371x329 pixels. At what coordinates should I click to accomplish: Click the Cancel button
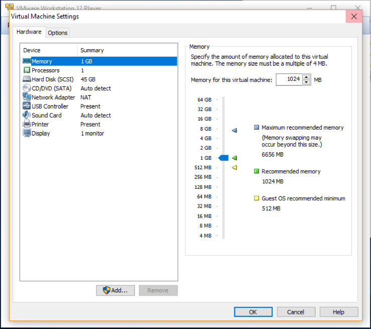click(x=296, y=312)
